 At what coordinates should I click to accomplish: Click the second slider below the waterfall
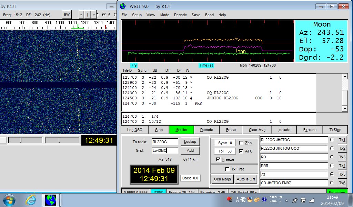[63, 140]
